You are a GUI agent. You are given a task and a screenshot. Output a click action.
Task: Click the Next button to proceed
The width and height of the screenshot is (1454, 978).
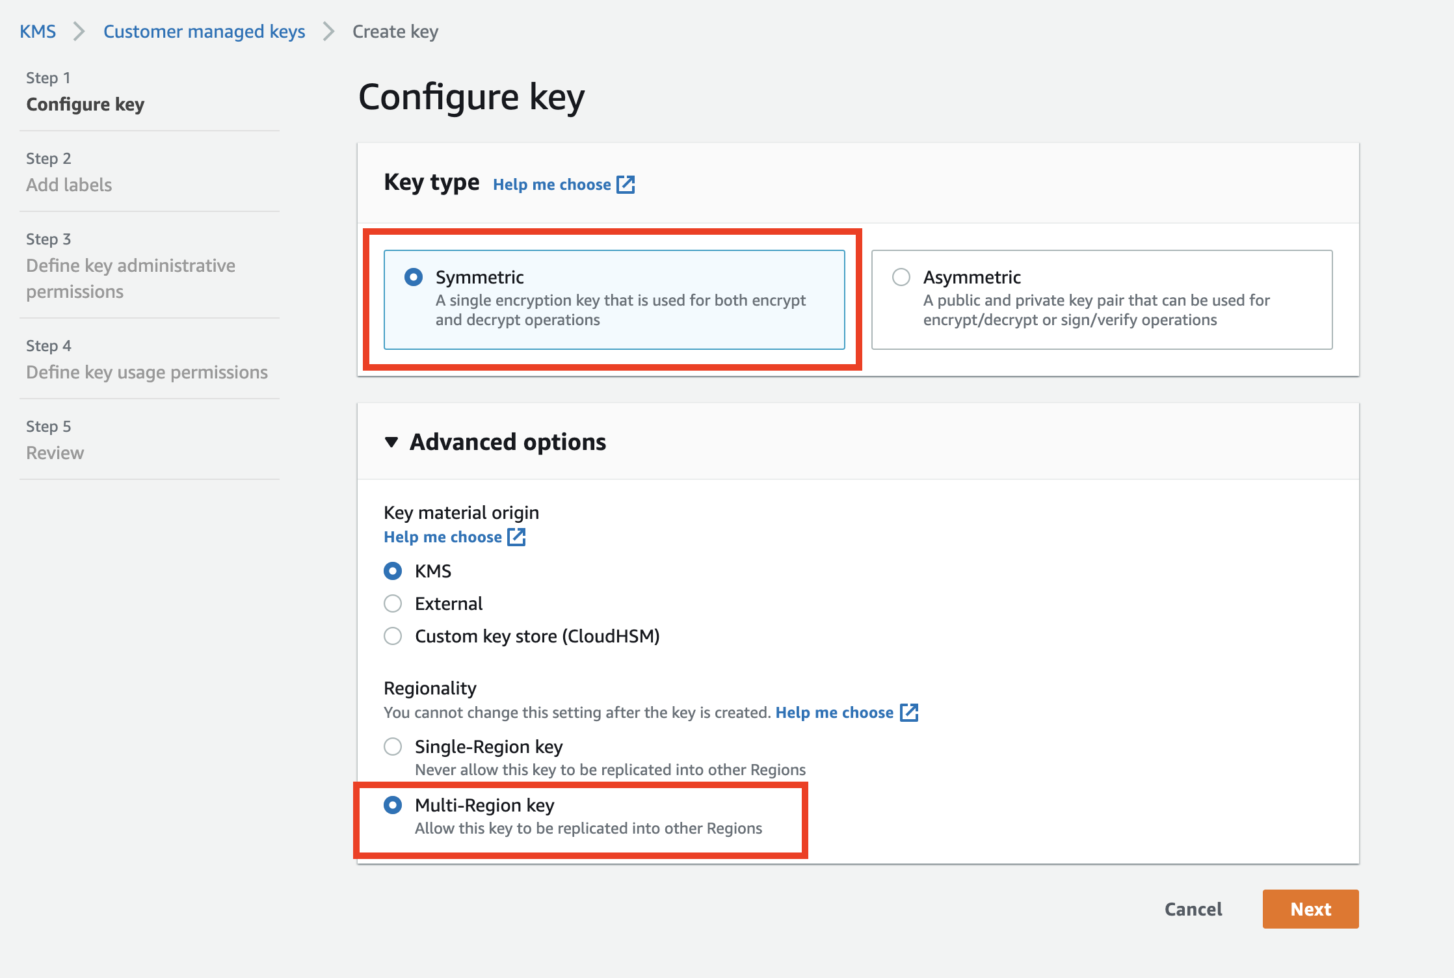1311,908
